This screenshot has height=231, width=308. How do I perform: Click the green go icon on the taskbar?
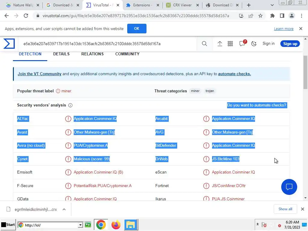click(x=88, y=225)
